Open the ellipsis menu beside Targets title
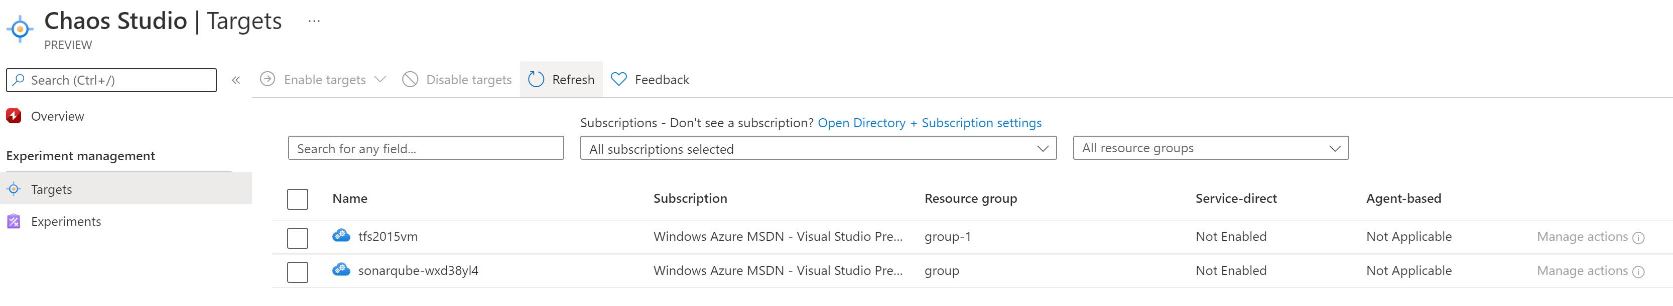The width and height of the screenshot is (1673, 306). click(x=314, y=22)
